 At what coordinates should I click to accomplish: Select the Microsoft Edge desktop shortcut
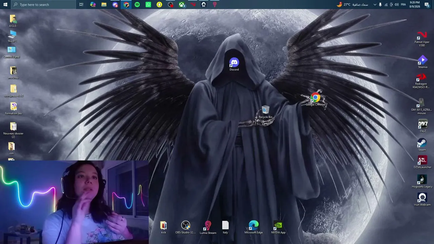pos(254,227)
